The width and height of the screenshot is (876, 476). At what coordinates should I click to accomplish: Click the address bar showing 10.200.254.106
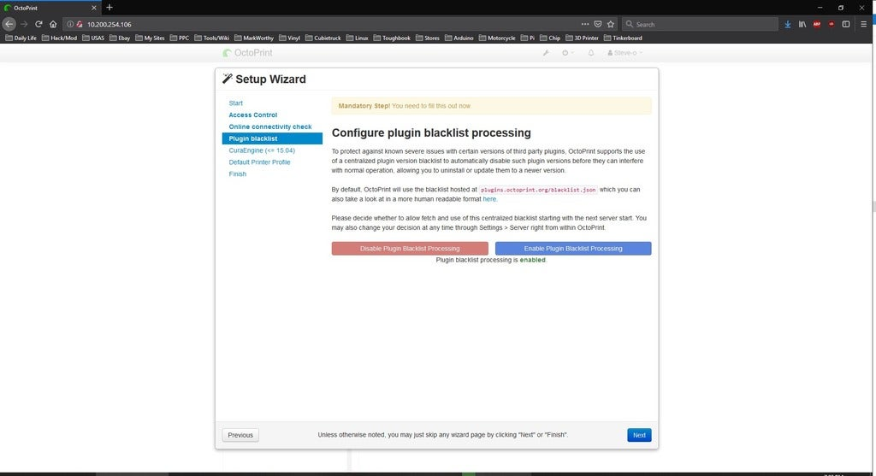[x=322, y=24]
